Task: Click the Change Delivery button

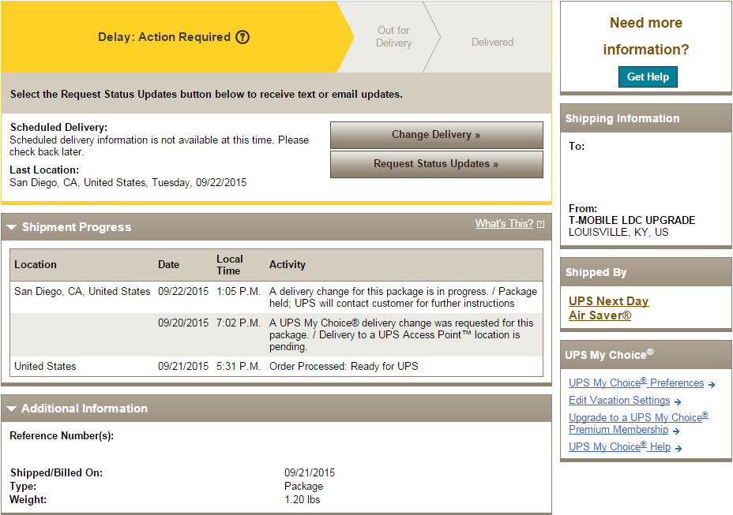Action: pos(437,135)
